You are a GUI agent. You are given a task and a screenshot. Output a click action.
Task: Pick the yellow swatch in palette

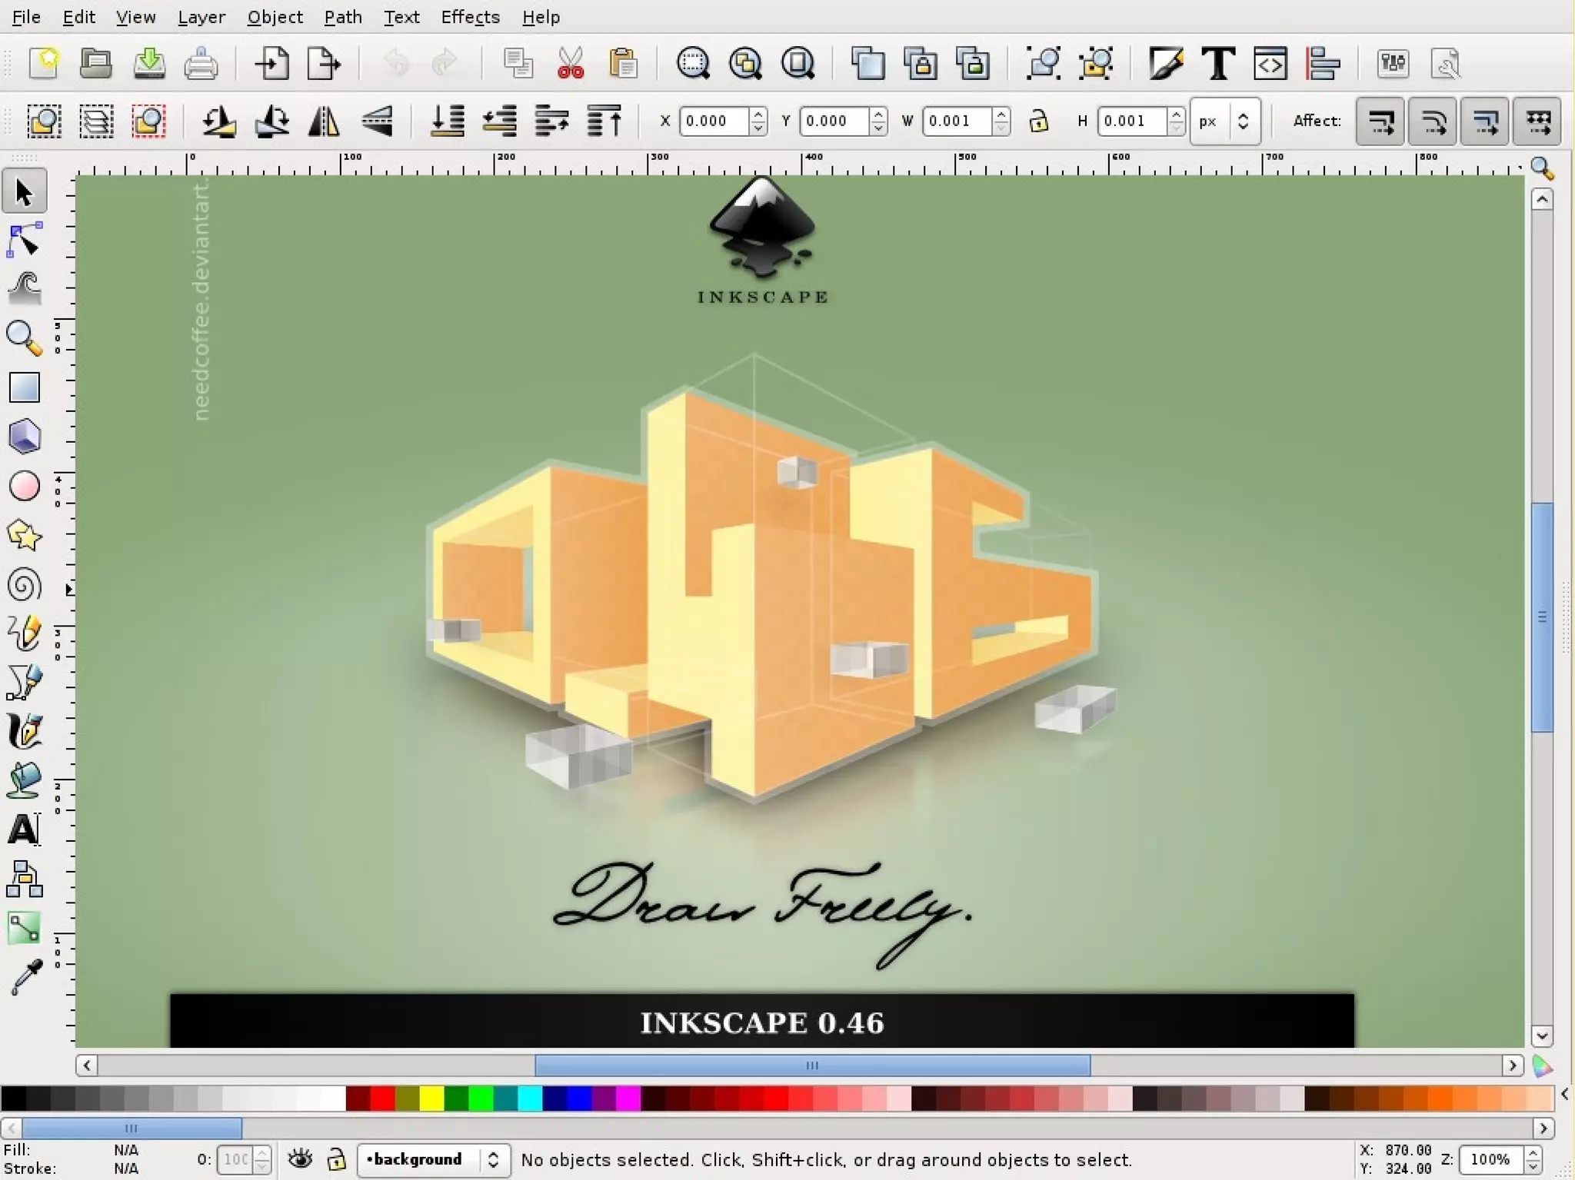(x=431, y=1099)
